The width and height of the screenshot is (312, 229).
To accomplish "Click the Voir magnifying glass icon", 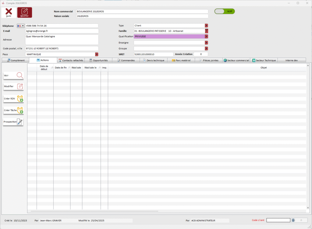I will (x=20, y=75).
